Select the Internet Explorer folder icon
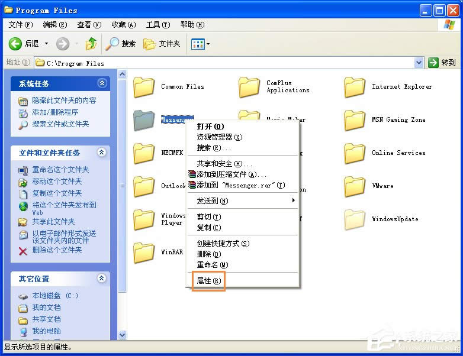This screenshot has width=463, height=356. pos(355,87)
